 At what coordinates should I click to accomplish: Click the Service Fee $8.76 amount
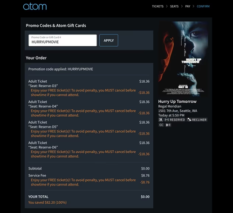tap(145, 176)
